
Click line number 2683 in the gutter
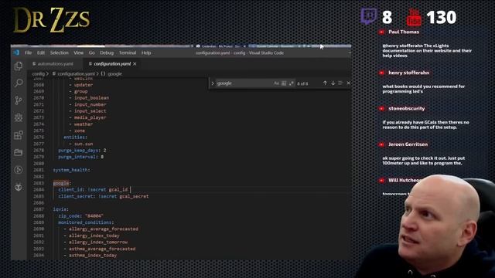39,183
